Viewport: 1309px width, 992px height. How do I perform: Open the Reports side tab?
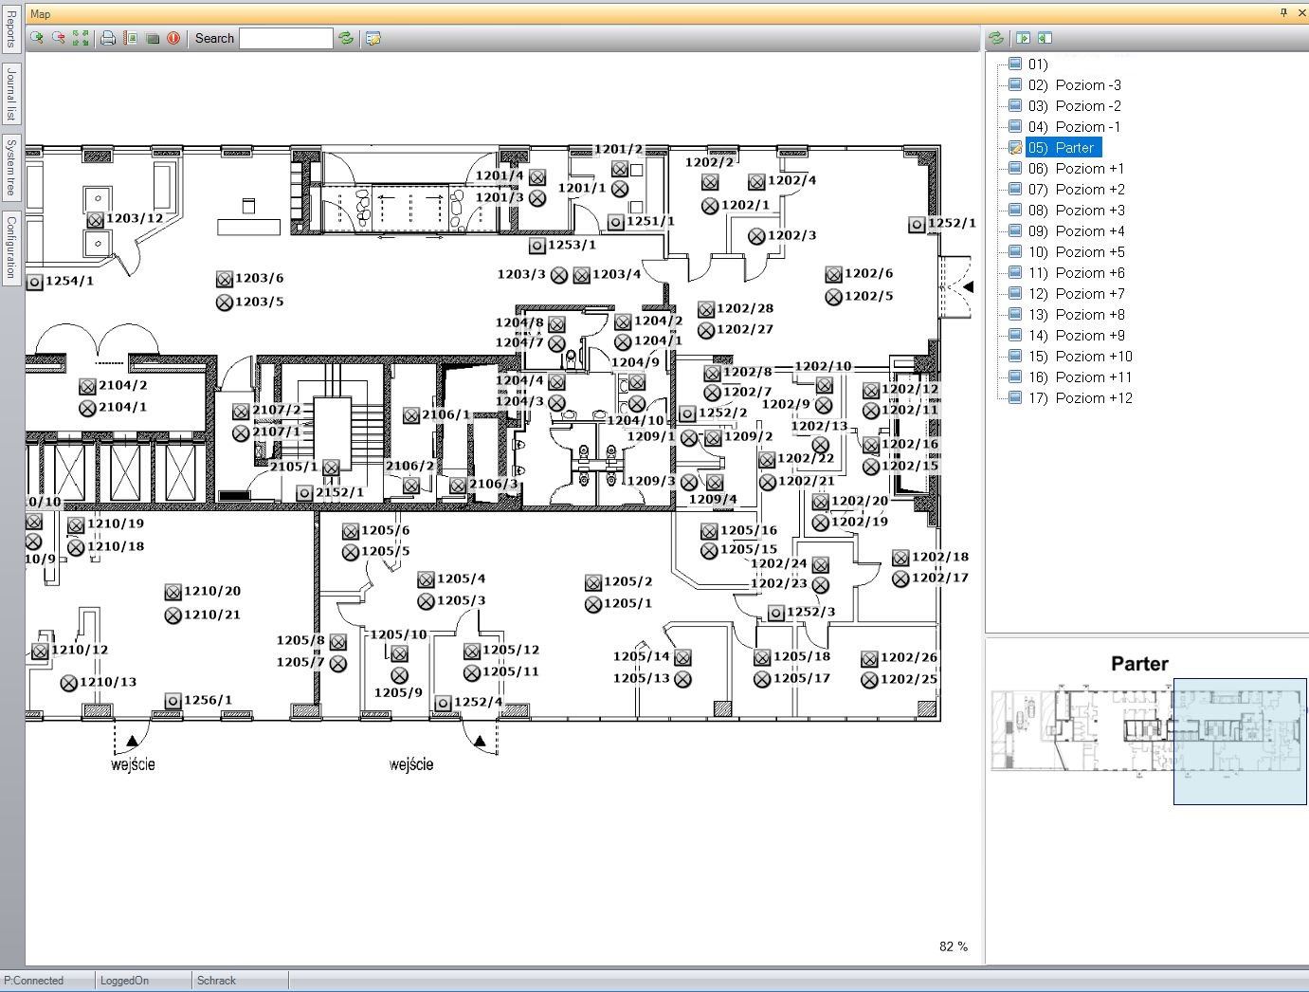click(x=11, y=30)
